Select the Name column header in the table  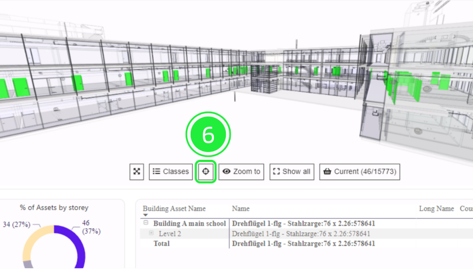click(x=241, y=209)
